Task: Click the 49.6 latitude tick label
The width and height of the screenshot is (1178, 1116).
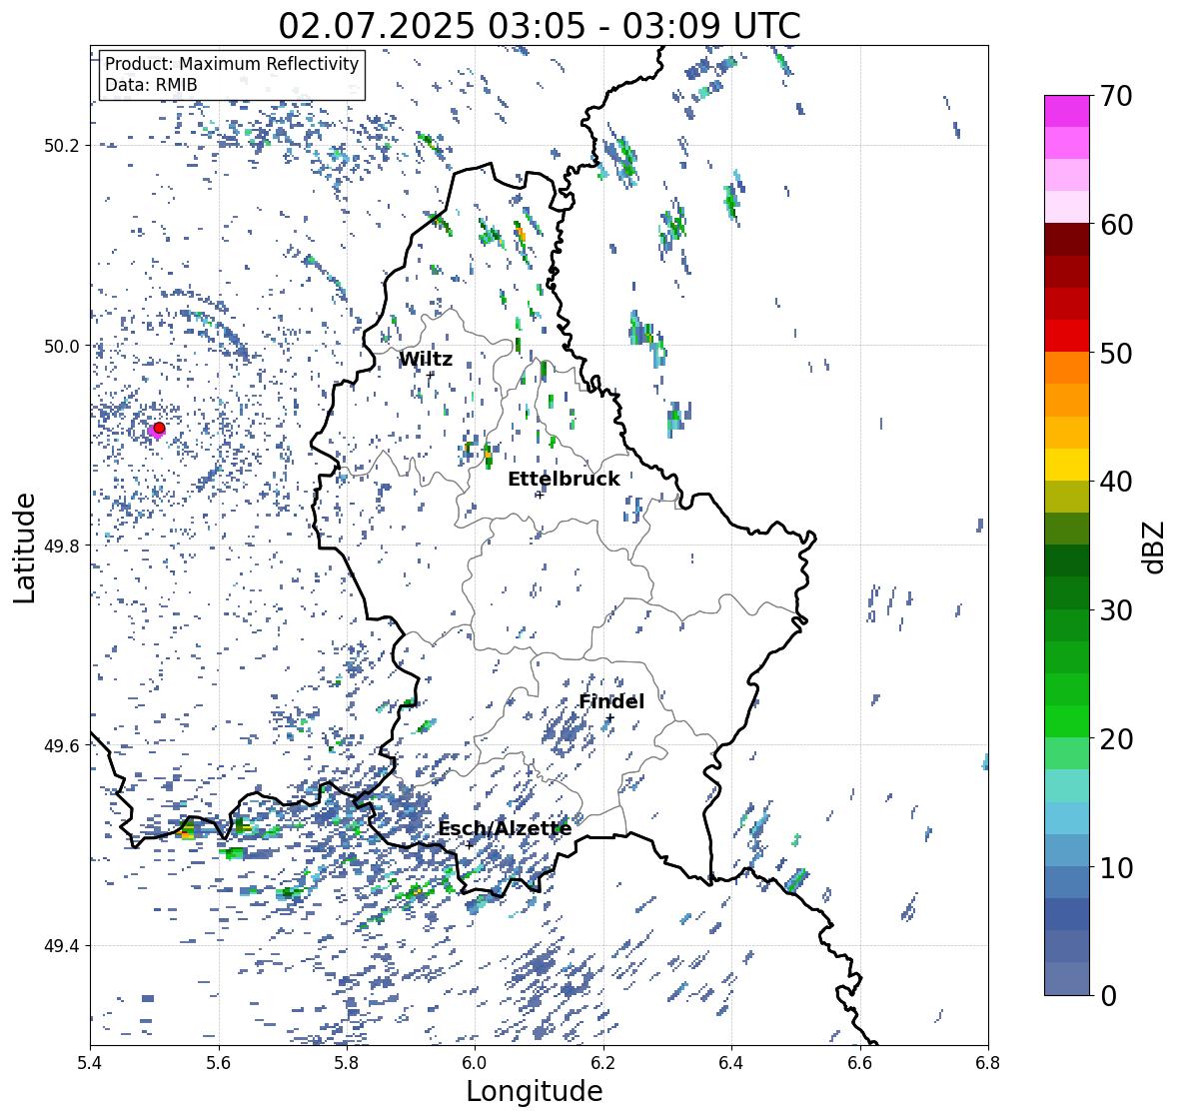Action: 62,745
